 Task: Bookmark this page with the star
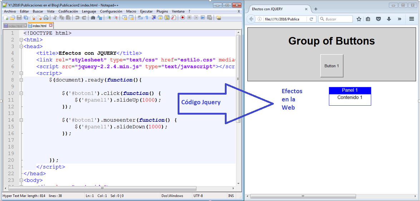[x=359, y=19]
